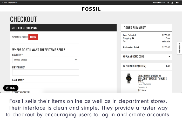
Task: Open the account profile icon
Action: 172,3
